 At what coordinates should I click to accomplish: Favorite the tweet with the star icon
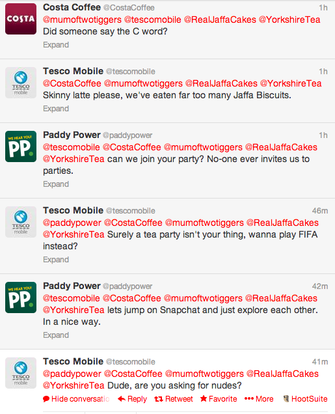click(x=219, y=398)
